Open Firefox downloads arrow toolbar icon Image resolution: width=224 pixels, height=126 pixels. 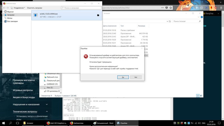(193, 8)
